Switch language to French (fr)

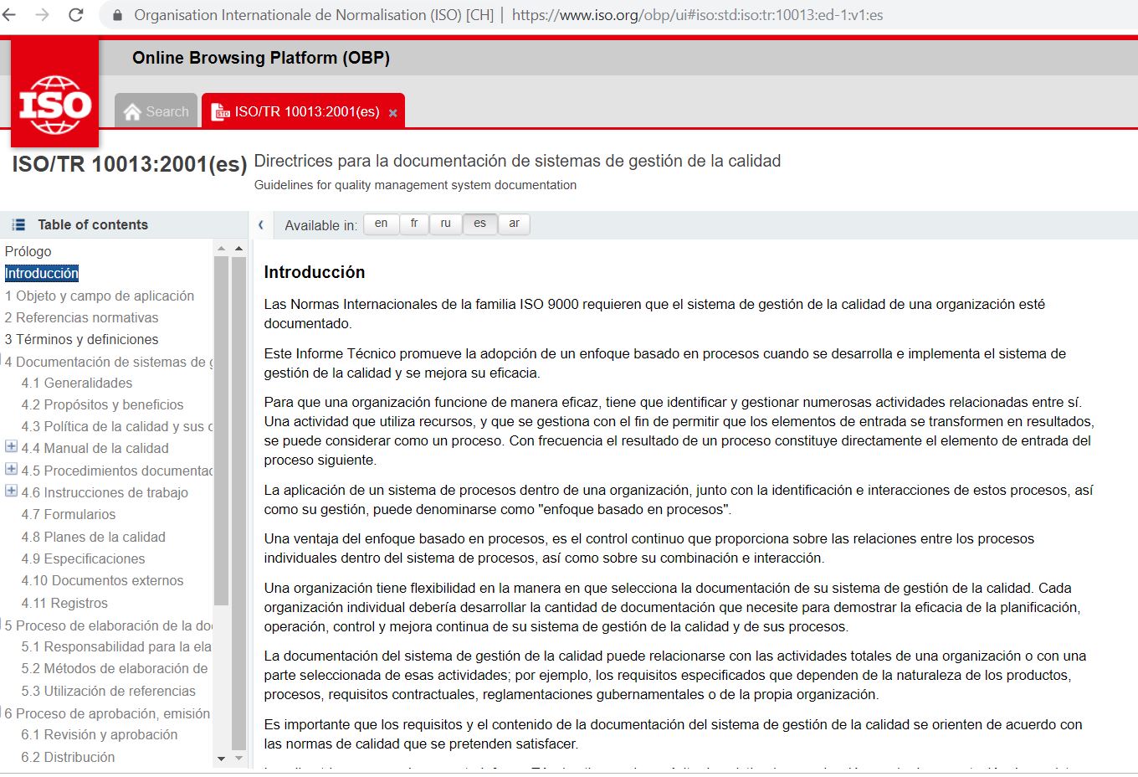pyautogui.click(x=414, y=224)
